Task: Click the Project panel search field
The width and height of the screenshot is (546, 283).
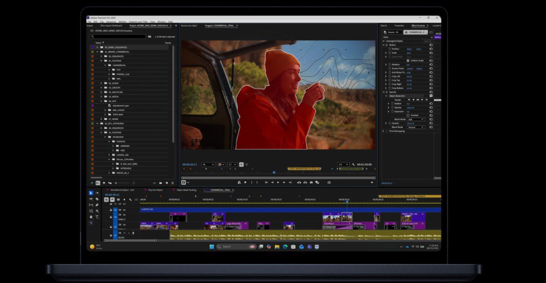Action: pyautogui.click(x=118, y=37)
